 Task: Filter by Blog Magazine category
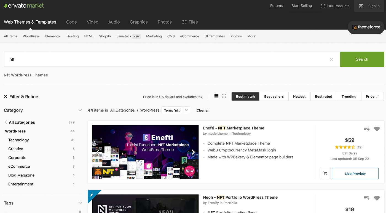tap(22, 175)
